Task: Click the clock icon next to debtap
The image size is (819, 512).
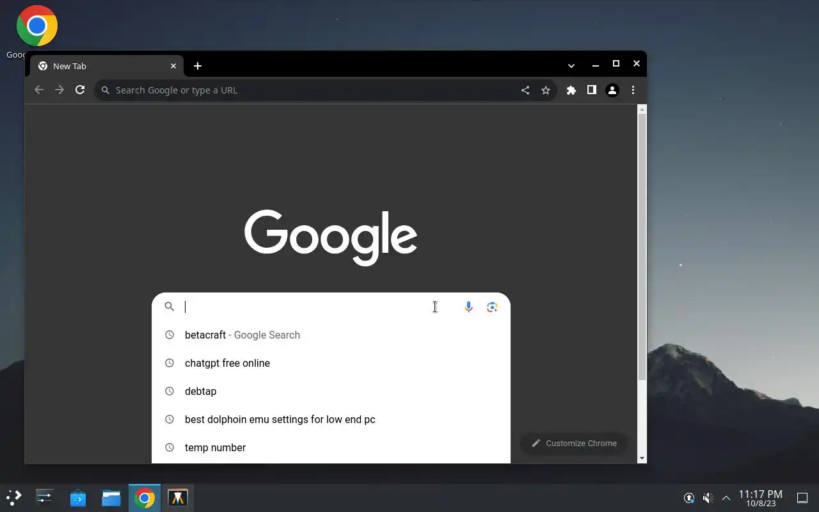Action: click(x=170, y=391)
